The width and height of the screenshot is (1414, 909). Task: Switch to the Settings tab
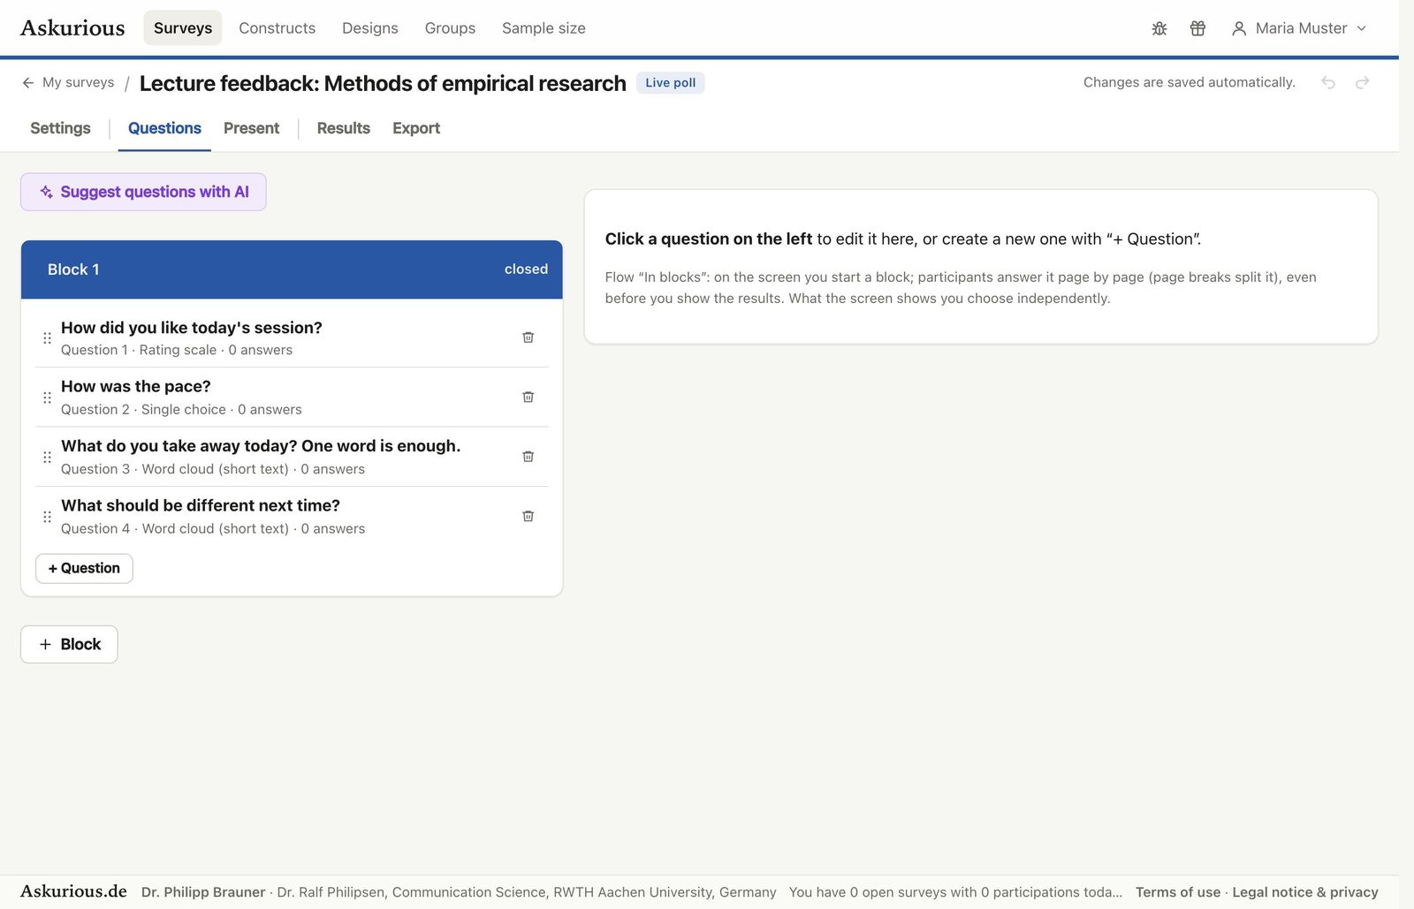60,128
